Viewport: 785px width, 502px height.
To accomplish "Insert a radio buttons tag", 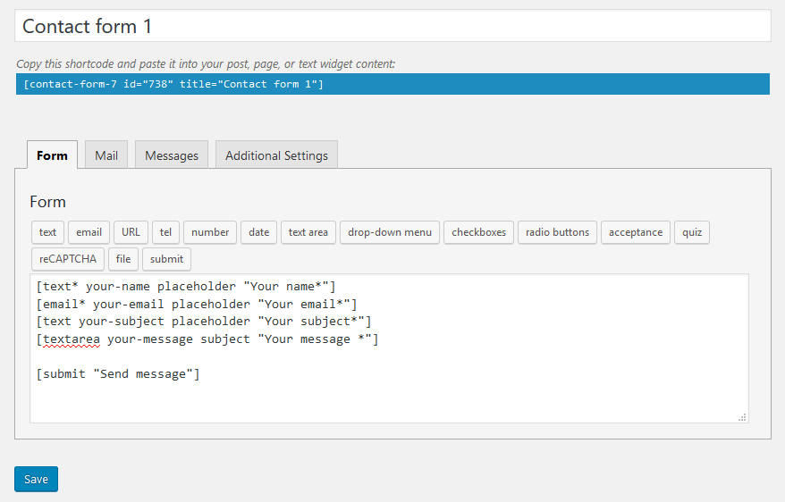I will tap(557, 232).
